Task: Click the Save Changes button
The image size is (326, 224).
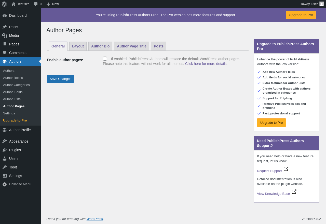Action: [60, 79]
